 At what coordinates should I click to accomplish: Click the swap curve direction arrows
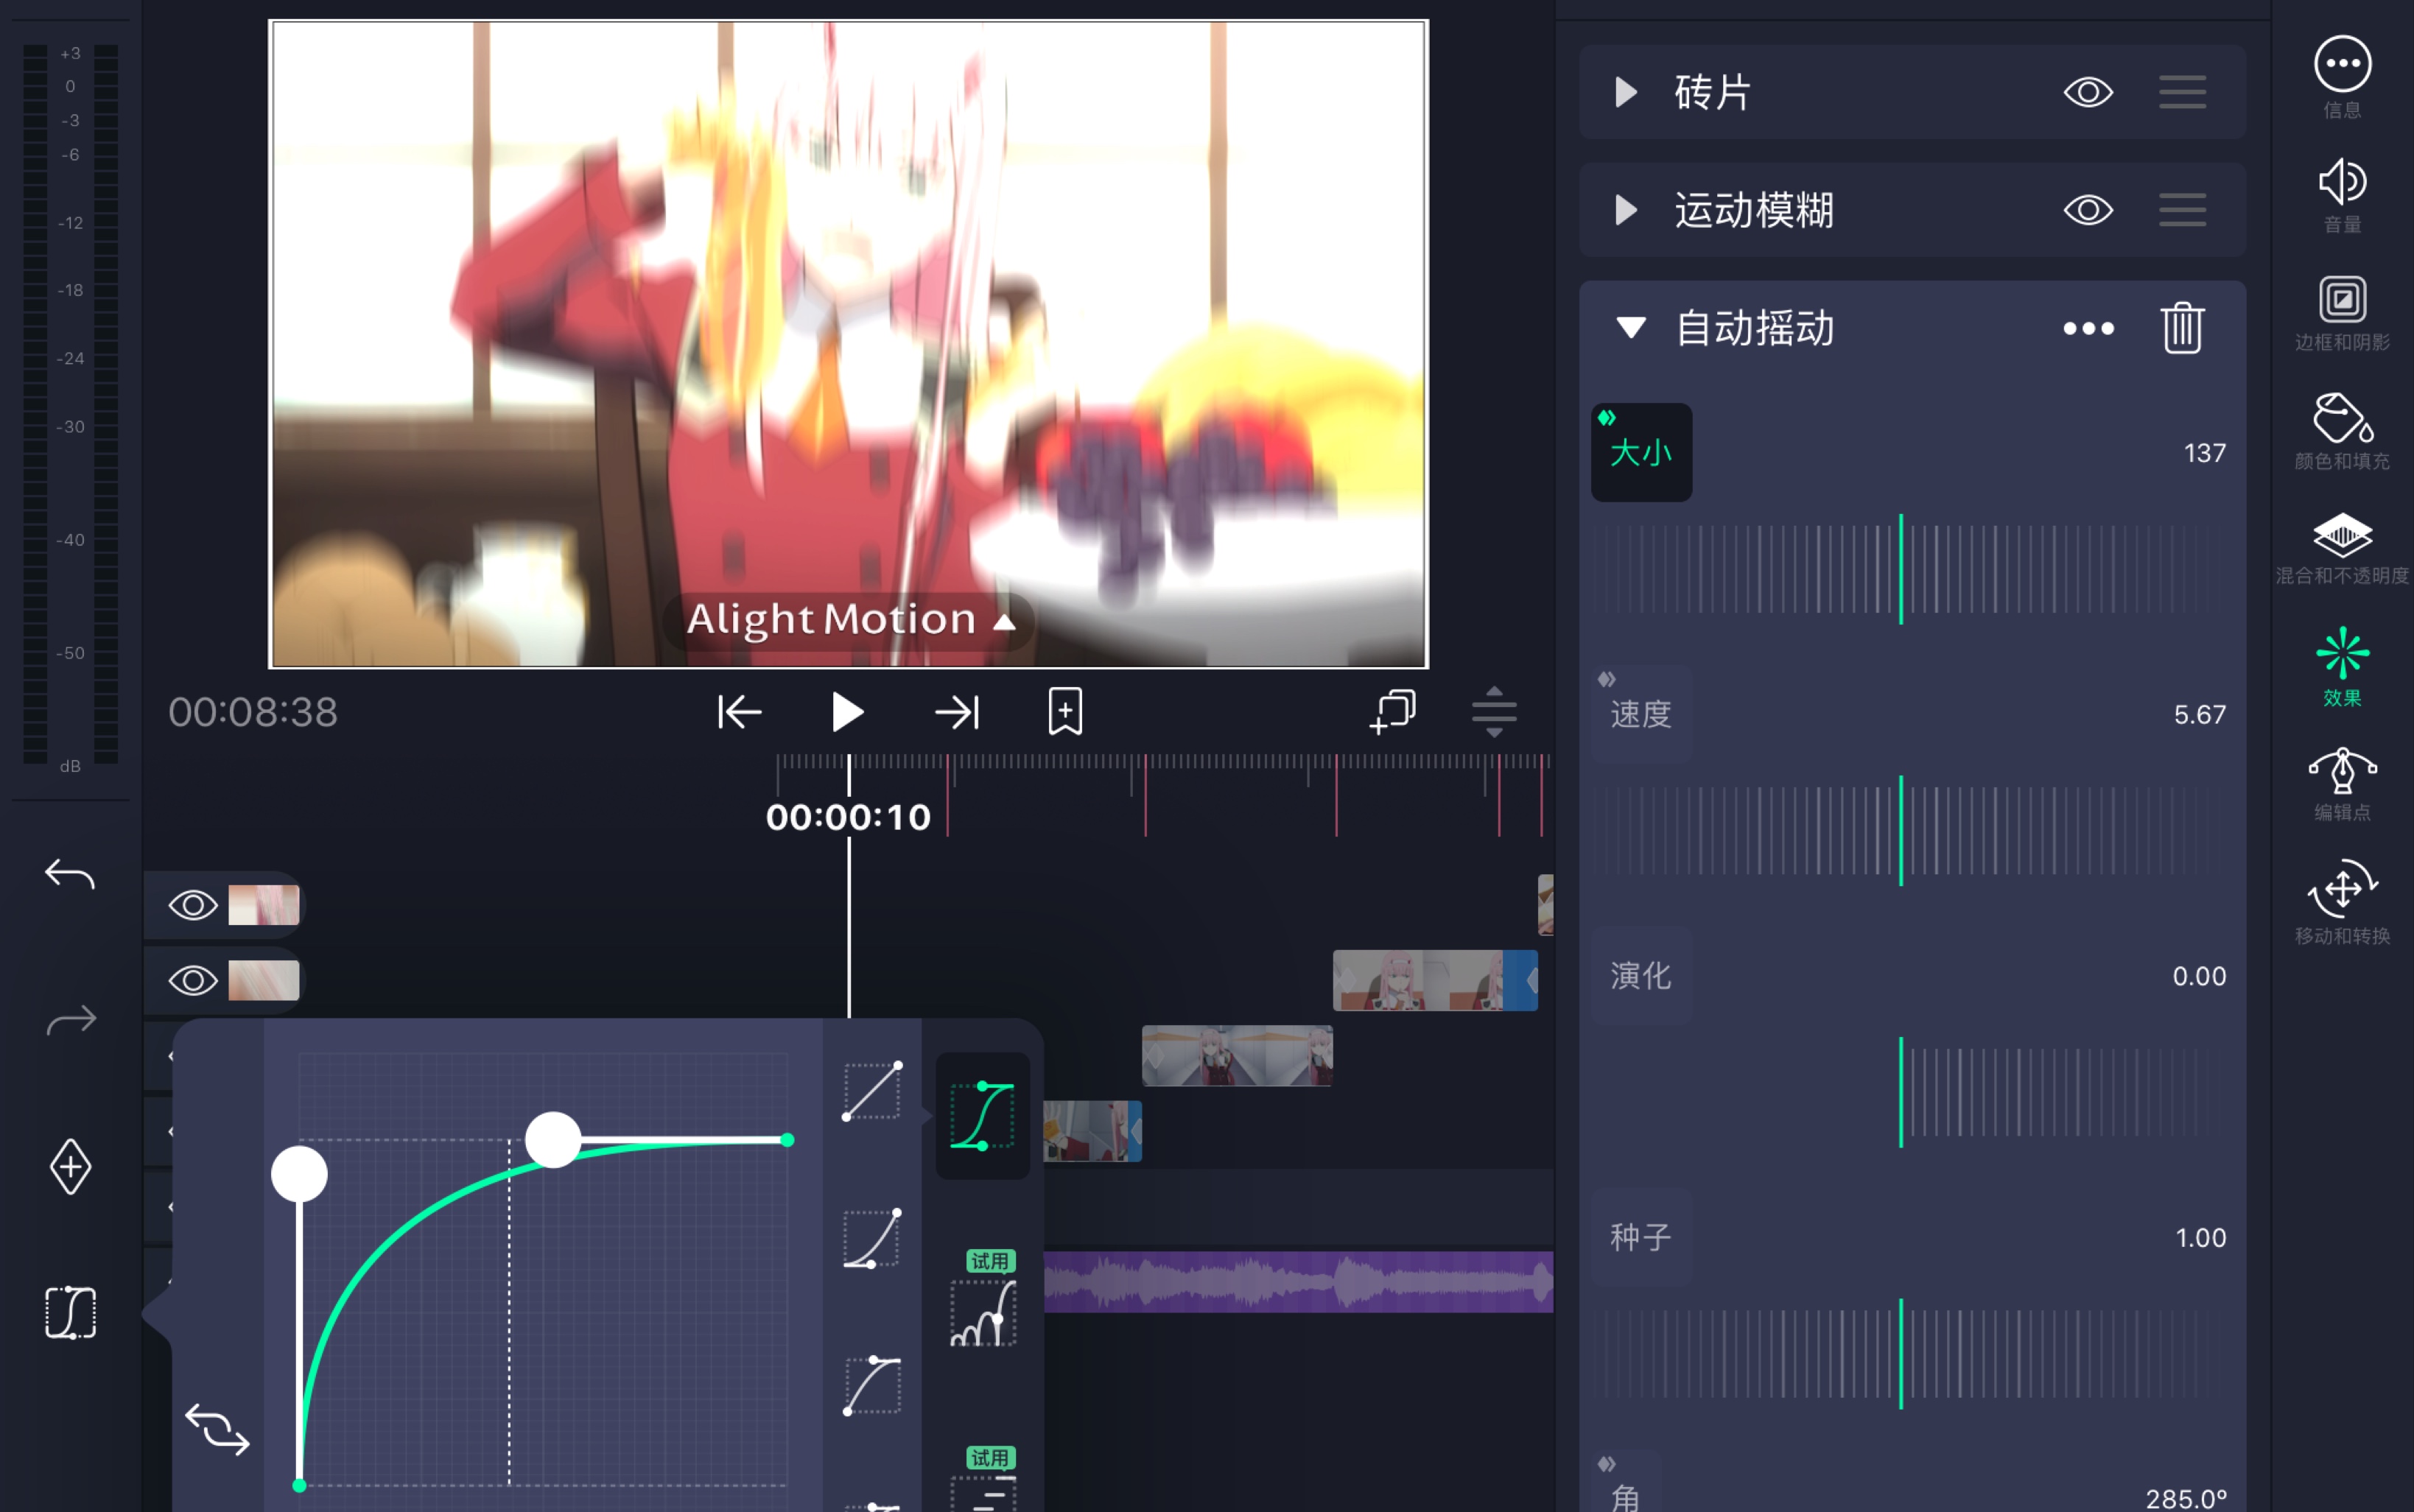(x=217, y=1430)
